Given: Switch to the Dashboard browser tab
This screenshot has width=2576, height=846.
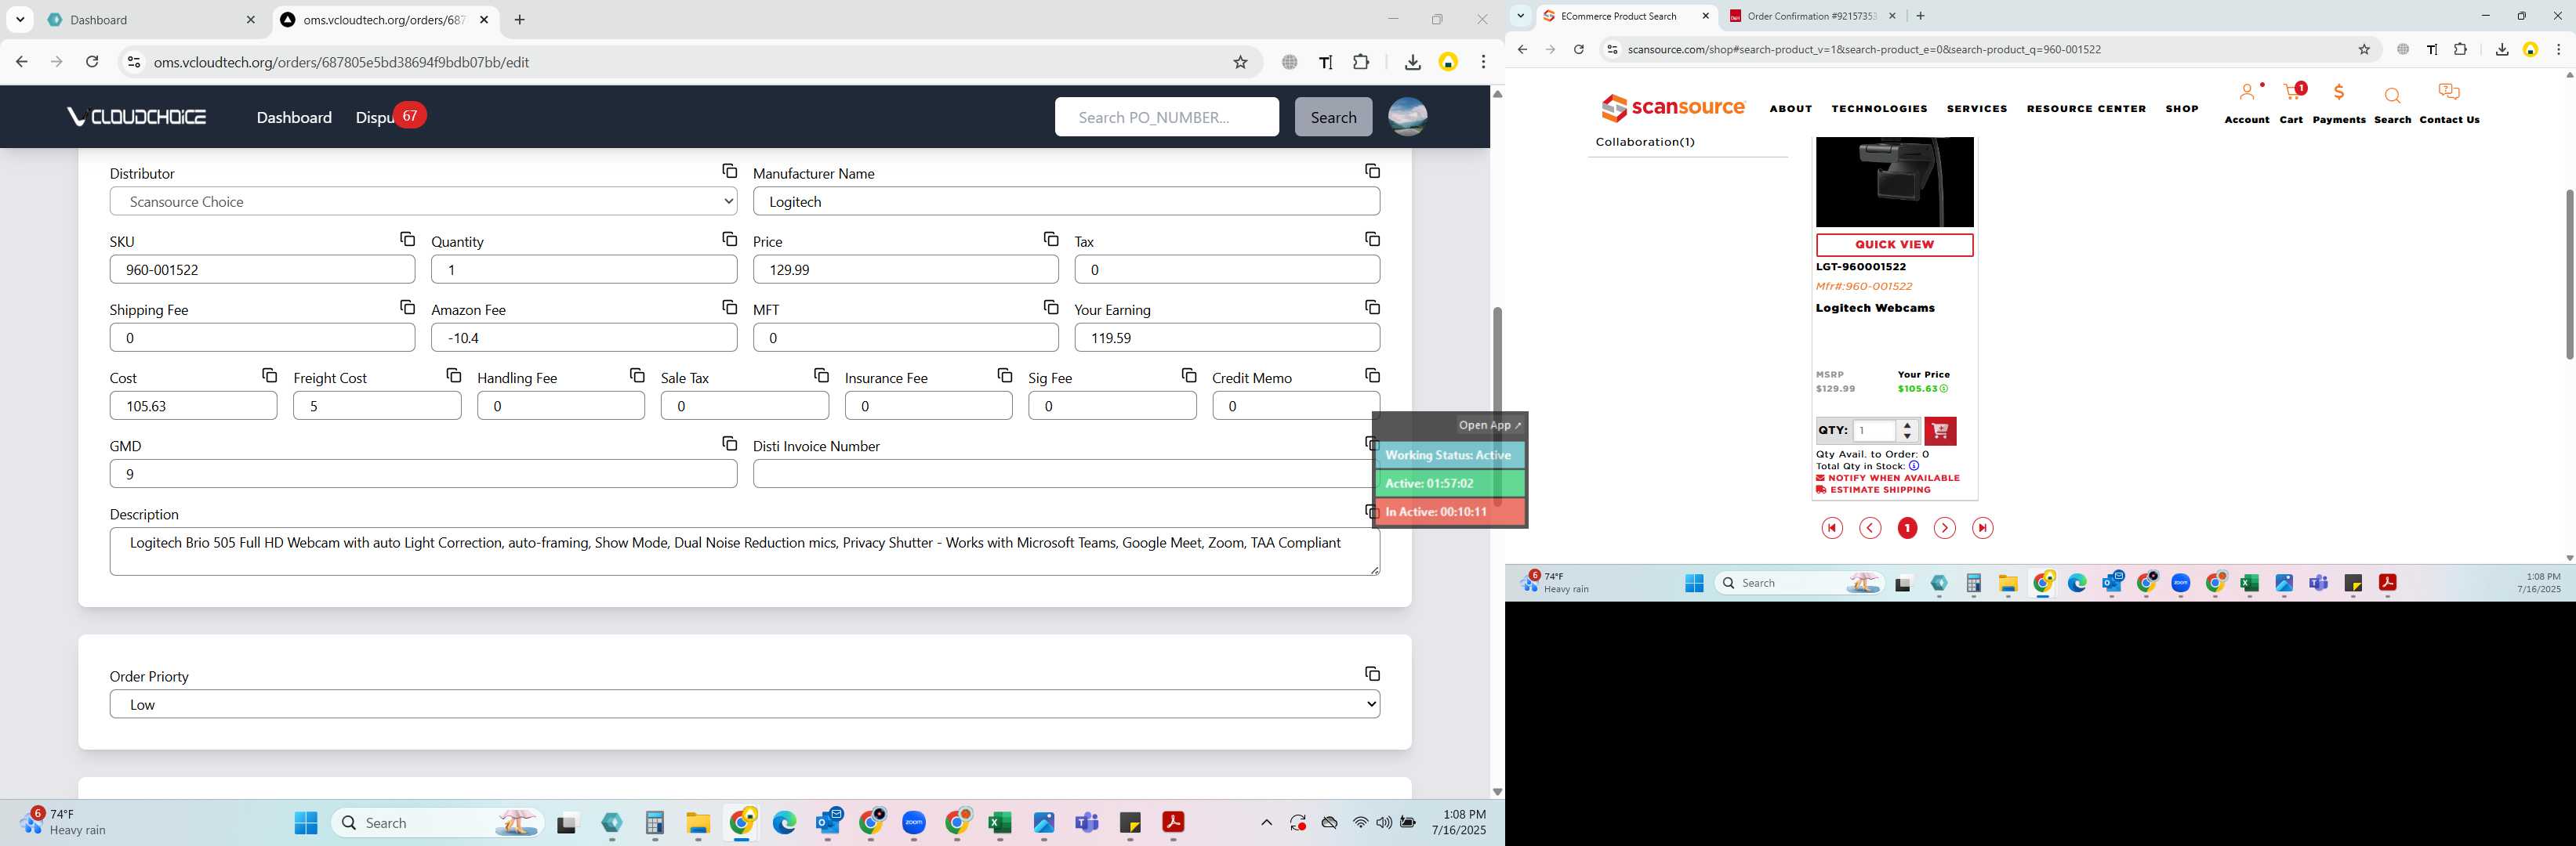Looking at the screenshot, I should point(150,19).
